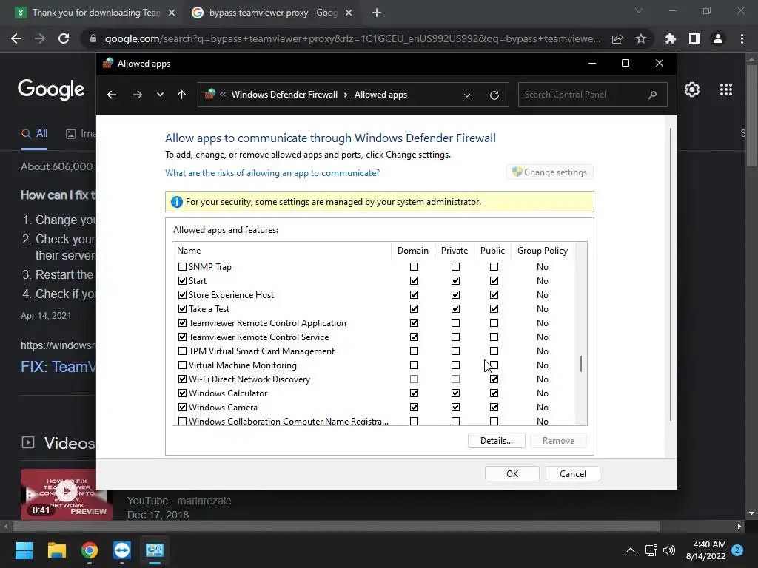Open Chrome from taskbar

point(90,550)
